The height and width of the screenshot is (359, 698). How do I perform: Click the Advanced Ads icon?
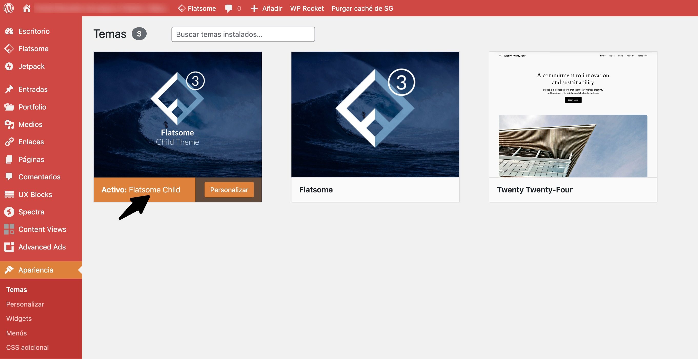(x=9, y=247)
